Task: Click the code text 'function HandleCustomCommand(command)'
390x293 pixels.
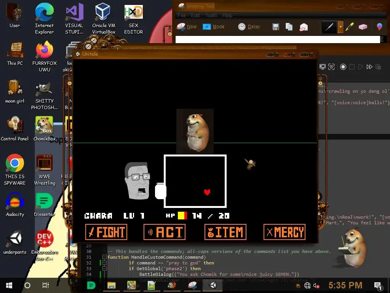Action: [x=157, y=257]
